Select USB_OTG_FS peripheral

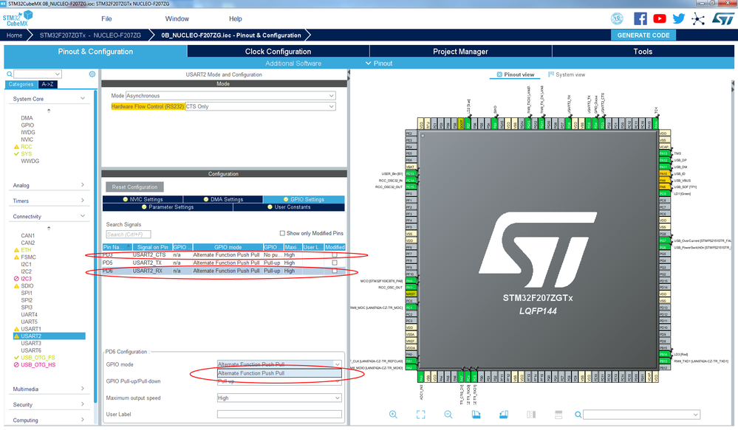38,358
